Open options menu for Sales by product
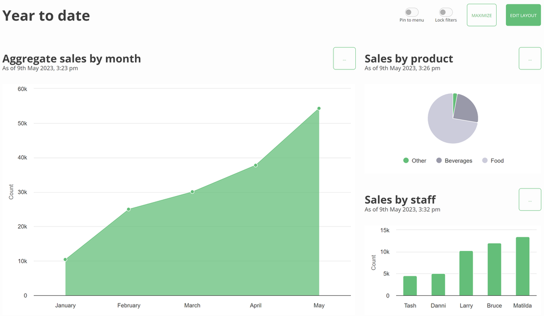This screenshot has width=544, height=316. 530,59
